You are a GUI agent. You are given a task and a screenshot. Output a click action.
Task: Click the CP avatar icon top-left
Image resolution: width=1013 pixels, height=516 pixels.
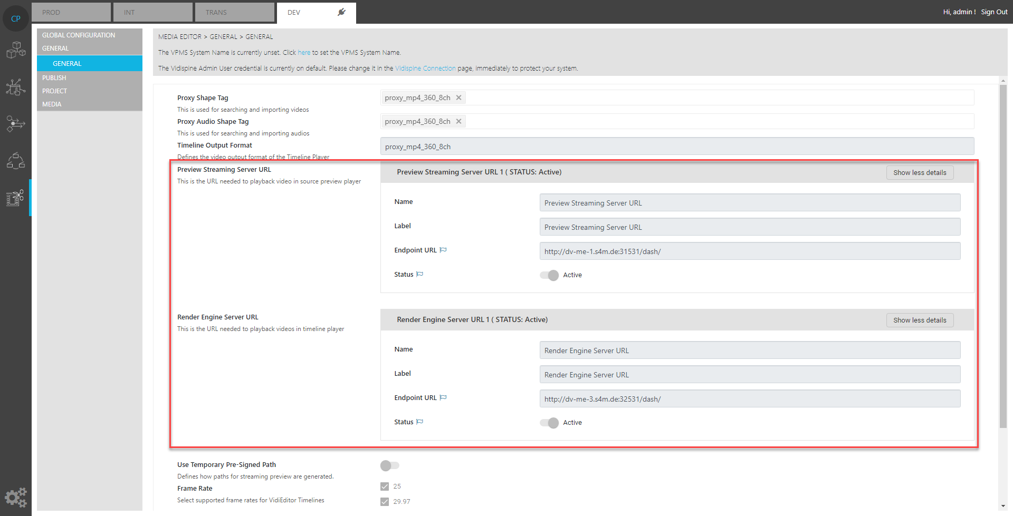coord(15,17)
